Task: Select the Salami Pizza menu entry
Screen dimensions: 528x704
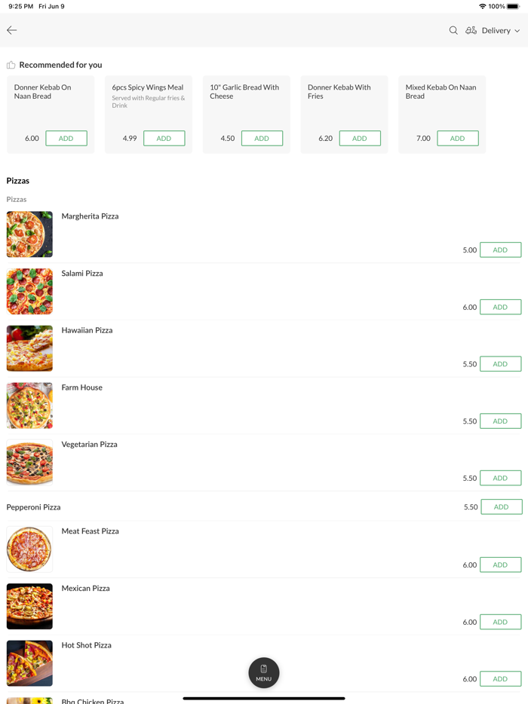Action: pyautogui.click(x=82, y=273)
